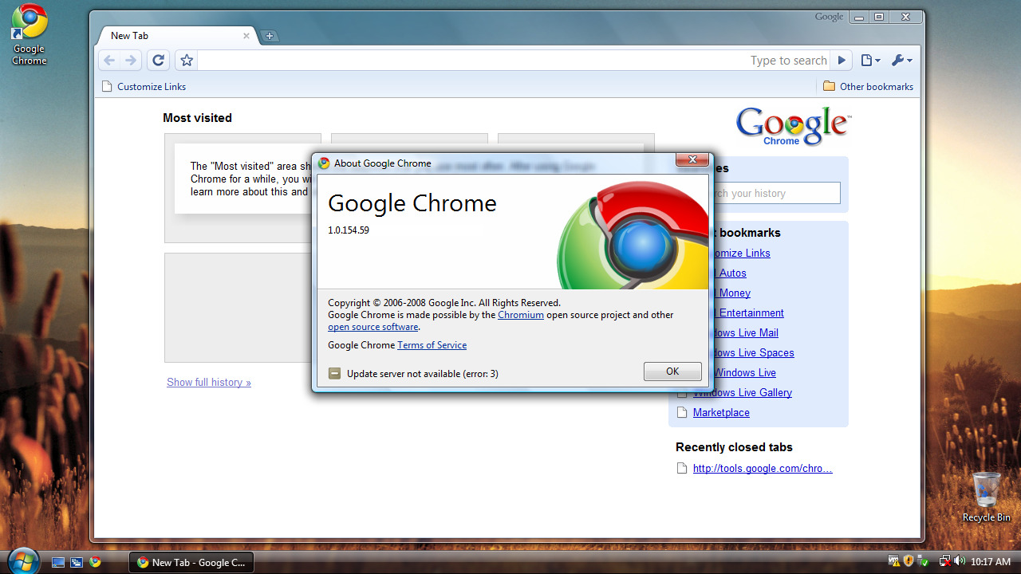This screenshot has height=574, width=1021.
Task: Close the About Google Chrome dialog
Action: tap(692, 160)
